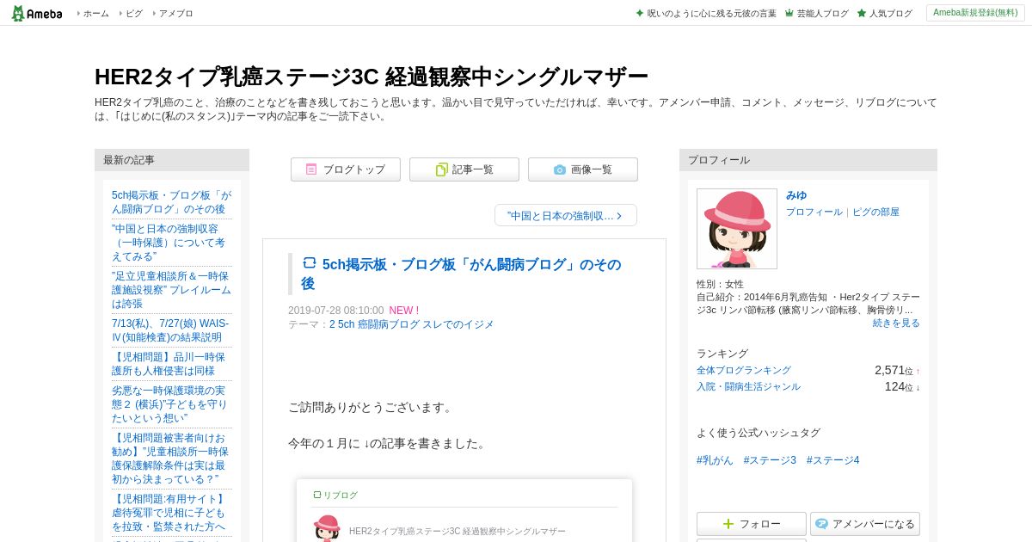Screen dimensions: 1032x542
Task: Open theme 2 5ch 癌闘病ブログ スレでのイジメ
Action: (x=411, y=324)
